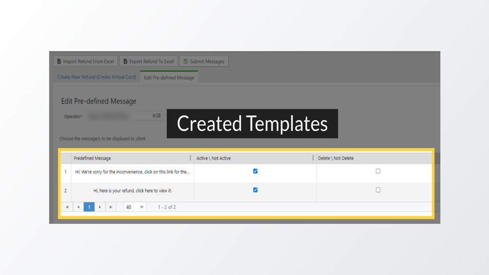489x275 pixels.
Task: Select page 1 in the pager
Action: click(x=89, y=207)
